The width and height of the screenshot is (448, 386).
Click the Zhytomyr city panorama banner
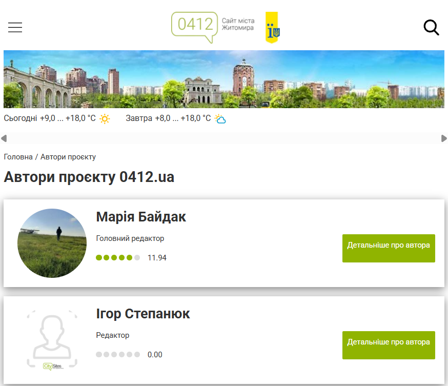tap(224, 79)
